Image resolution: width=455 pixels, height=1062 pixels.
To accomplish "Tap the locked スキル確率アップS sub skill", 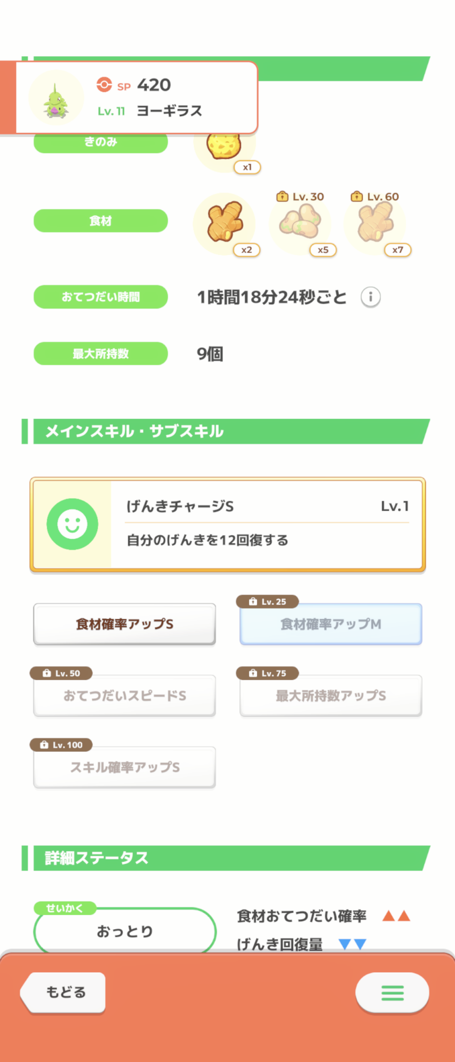I will point(124,767).
